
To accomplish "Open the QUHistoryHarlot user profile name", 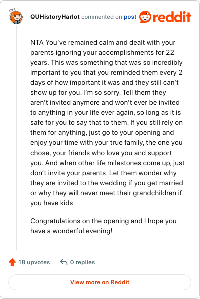I will click(x=55, y=17).
